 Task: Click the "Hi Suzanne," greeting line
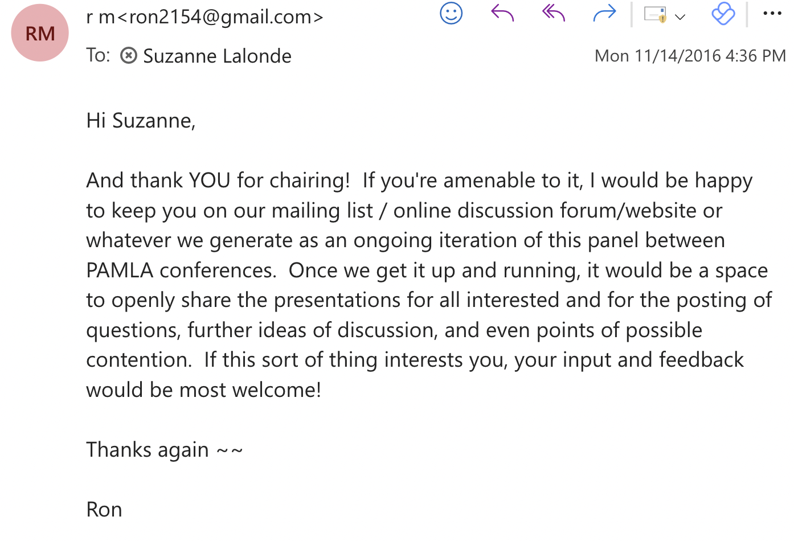pyautogui.click(x=141, y=121)
